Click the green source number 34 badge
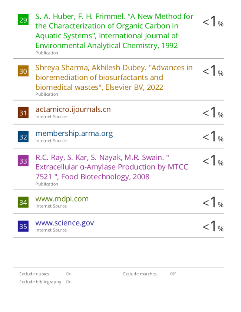 pyautogui.click(x=23, y=202)
